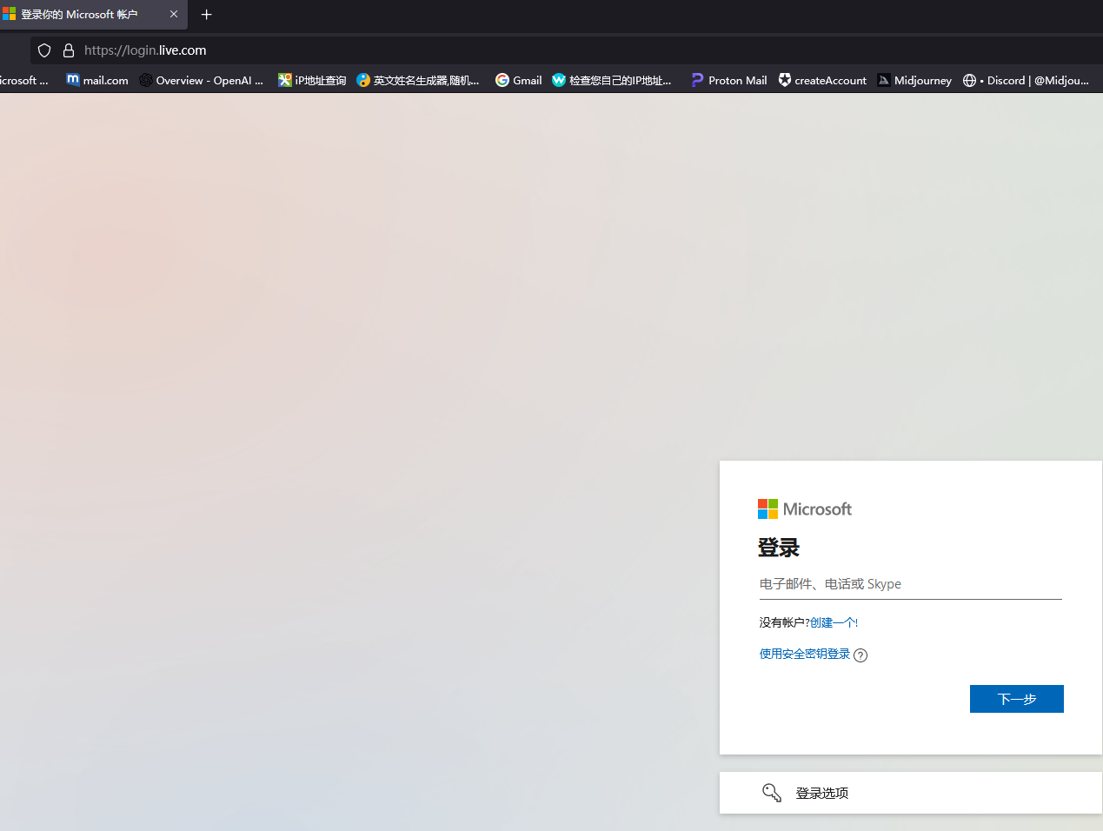Click the IP地址查询 bookmark favicon
The height and width of the screenshot is (831, 1103).
[x=285, y=80]
